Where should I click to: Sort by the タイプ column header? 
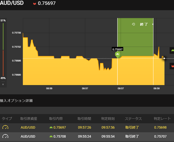click(x=7, y=118)
